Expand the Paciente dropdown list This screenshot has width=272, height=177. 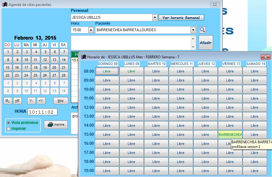[x=193, y=30]
